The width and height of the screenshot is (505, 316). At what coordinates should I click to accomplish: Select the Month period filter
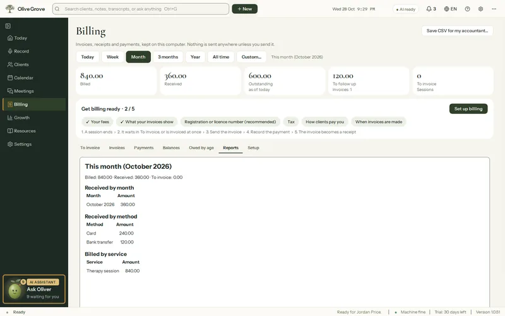pos(138,57)
